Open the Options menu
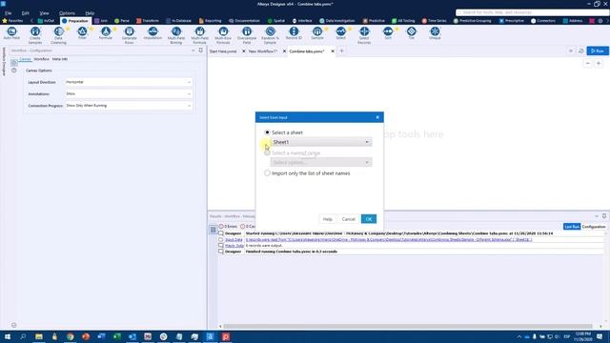610x343 pixels. (67, 12)
